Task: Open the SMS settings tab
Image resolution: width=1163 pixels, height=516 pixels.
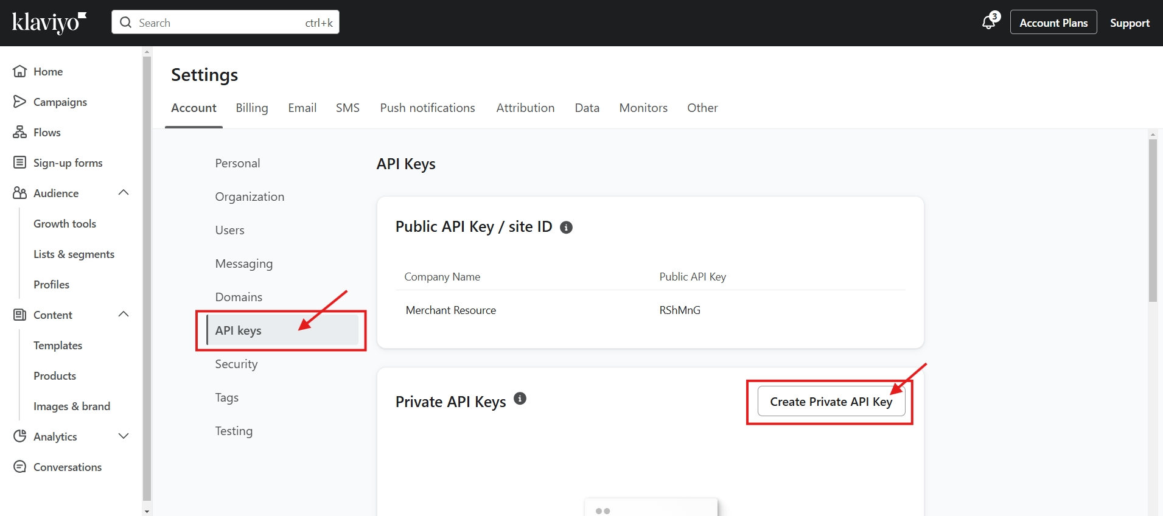Action: coord(348,108)
